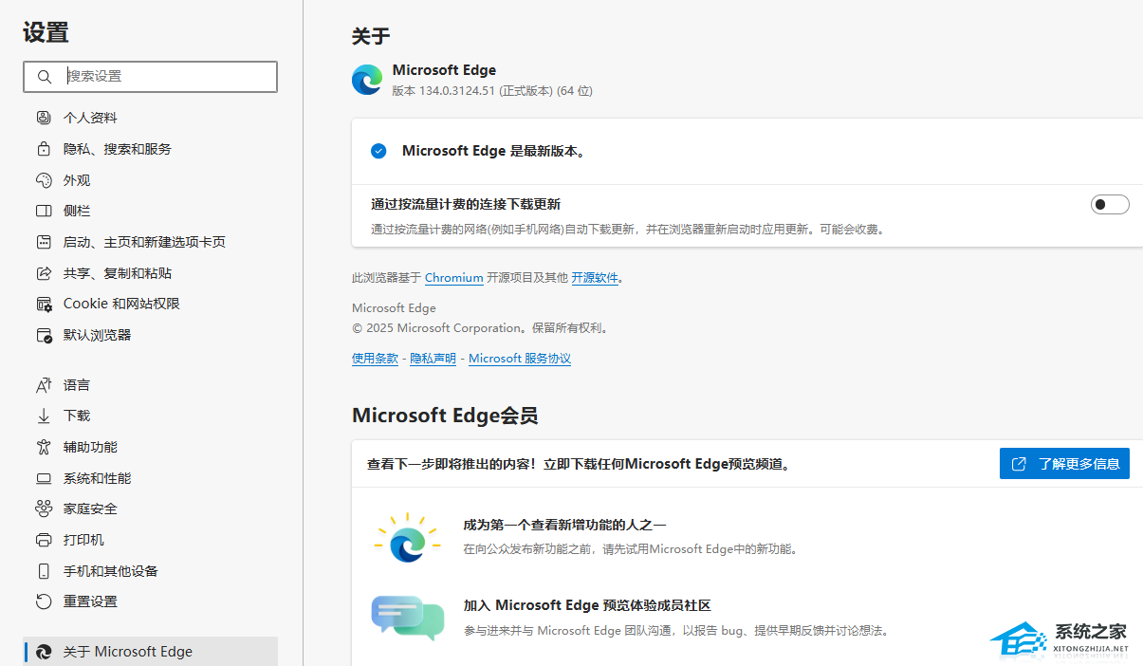The image size is (1143, 666).
Task: Click the 家庭安全 family safety icon
Action: click(x=44, y=509)
